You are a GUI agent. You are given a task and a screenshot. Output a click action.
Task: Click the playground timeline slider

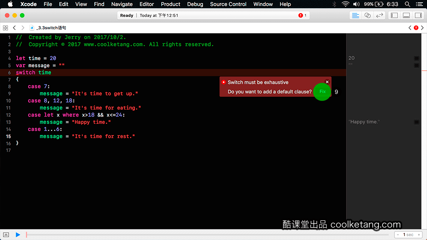point(207,235)
